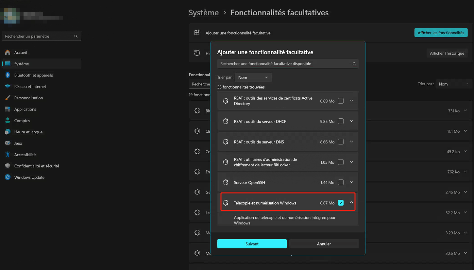Click the Confidentialité et sécurité shield icon
The image size is (474, 270).
8,166
